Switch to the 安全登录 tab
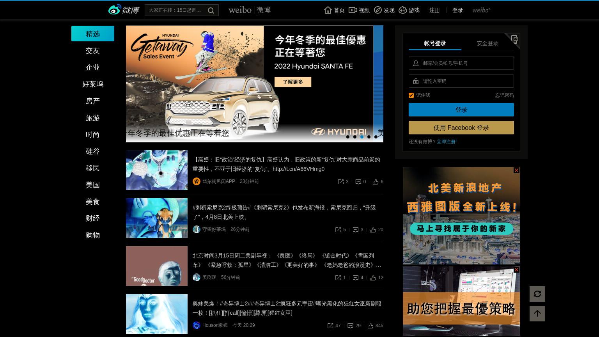Viewport: 599px width, 337px height. click(487, 43)
